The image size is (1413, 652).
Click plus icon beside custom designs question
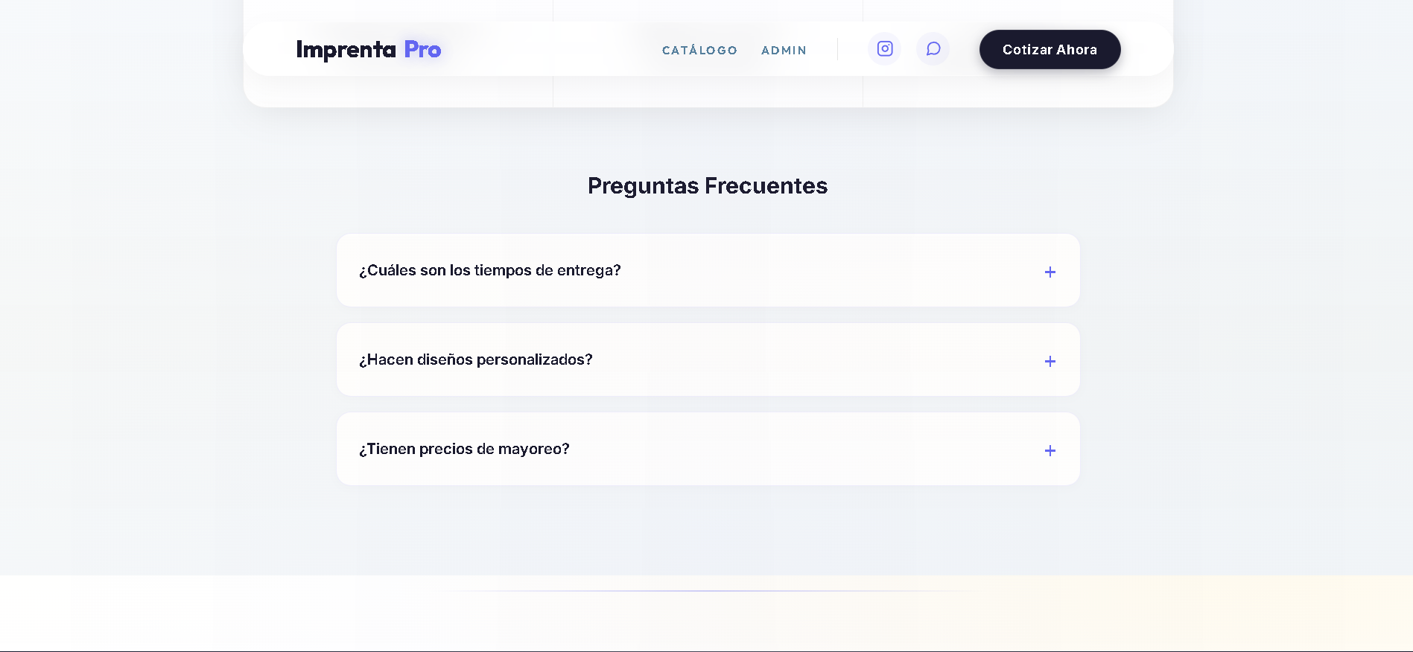click(1050, 361)
